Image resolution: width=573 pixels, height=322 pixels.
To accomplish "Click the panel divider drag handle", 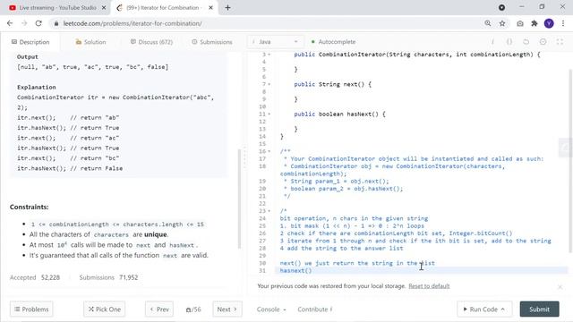I will pyautogui.click(x=244, y=157).
